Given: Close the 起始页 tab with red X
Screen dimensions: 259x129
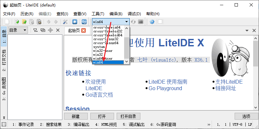Looking at the screenshot, I should pyautogui.click(x=84, y=30).
